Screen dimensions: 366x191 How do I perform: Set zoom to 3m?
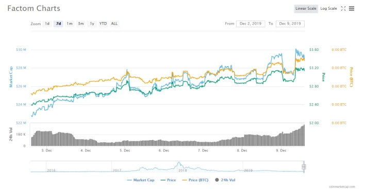point(81,24)
